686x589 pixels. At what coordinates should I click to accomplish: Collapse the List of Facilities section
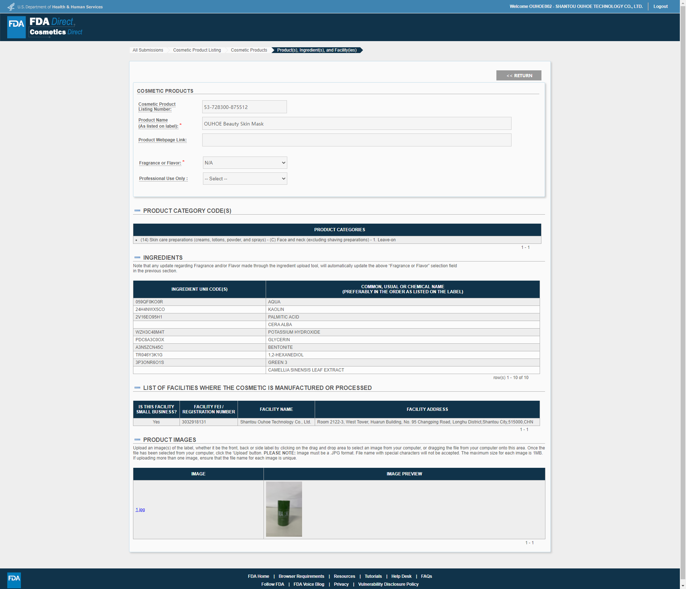tap(137, 388)
